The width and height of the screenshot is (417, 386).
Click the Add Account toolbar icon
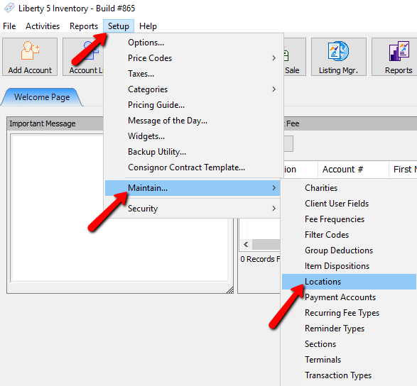pyautogui.click(x=30, y=50)
